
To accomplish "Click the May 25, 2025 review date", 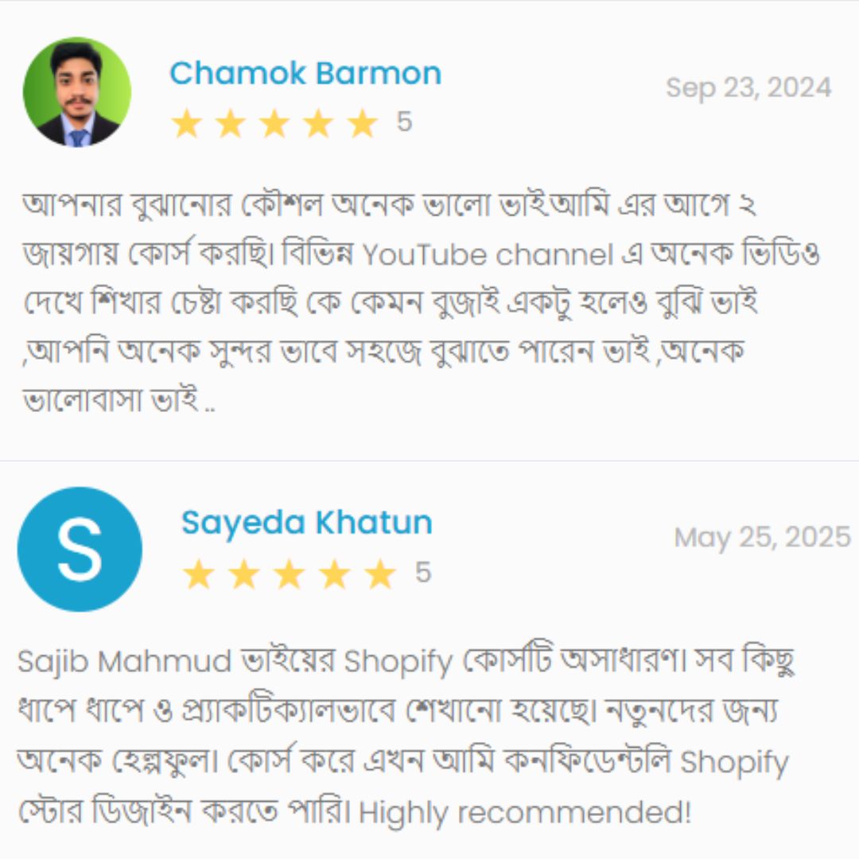I will click(763, 538).
